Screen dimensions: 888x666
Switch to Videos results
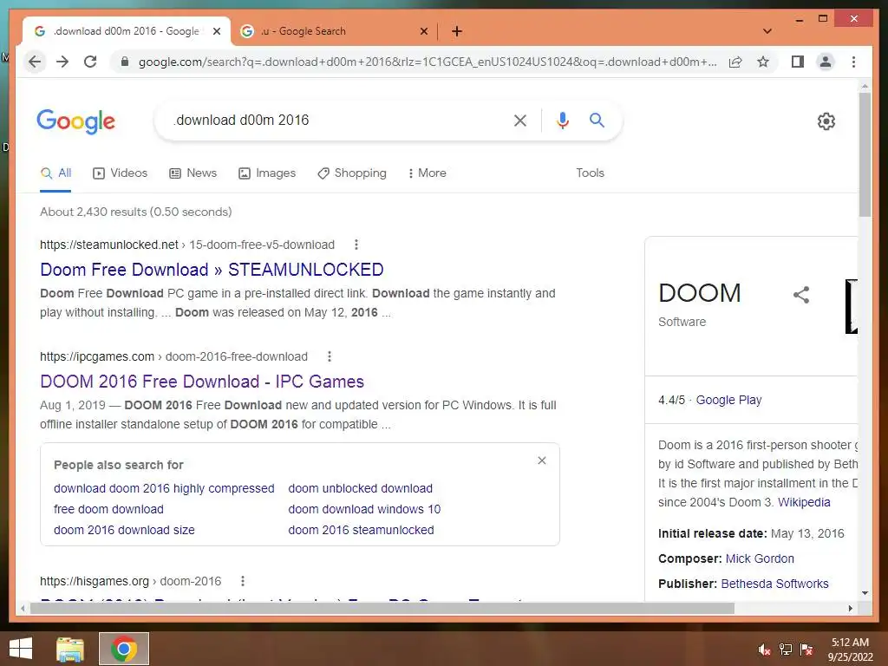pos(120,173)
